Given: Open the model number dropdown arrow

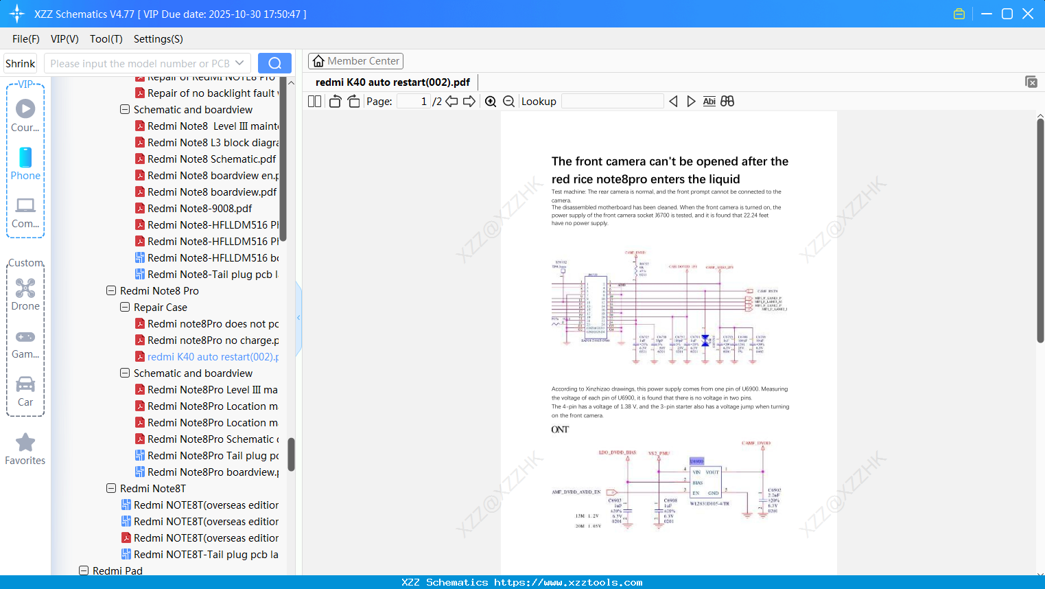Looking at the screenshot, I should click(x=239, y=63).
